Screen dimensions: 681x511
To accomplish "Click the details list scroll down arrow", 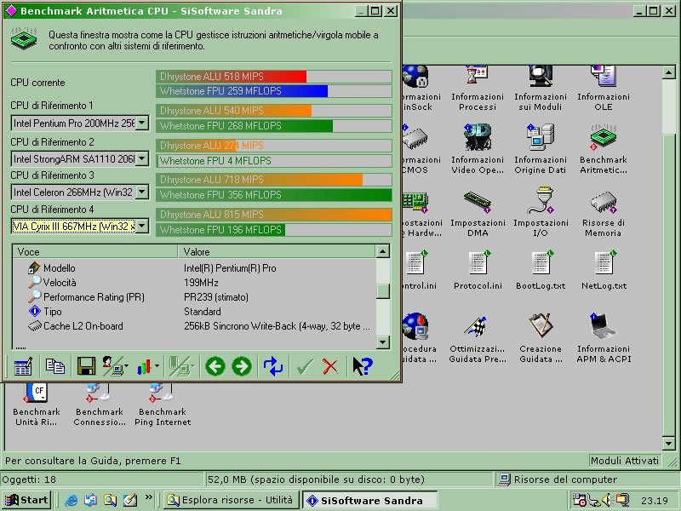I will click(383, 342).
